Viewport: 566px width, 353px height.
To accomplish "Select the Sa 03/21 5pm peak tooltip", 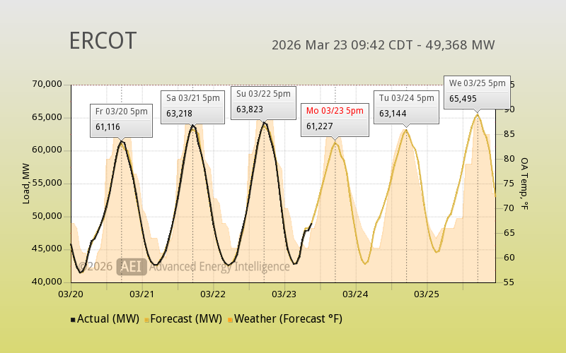I will 192,105.
